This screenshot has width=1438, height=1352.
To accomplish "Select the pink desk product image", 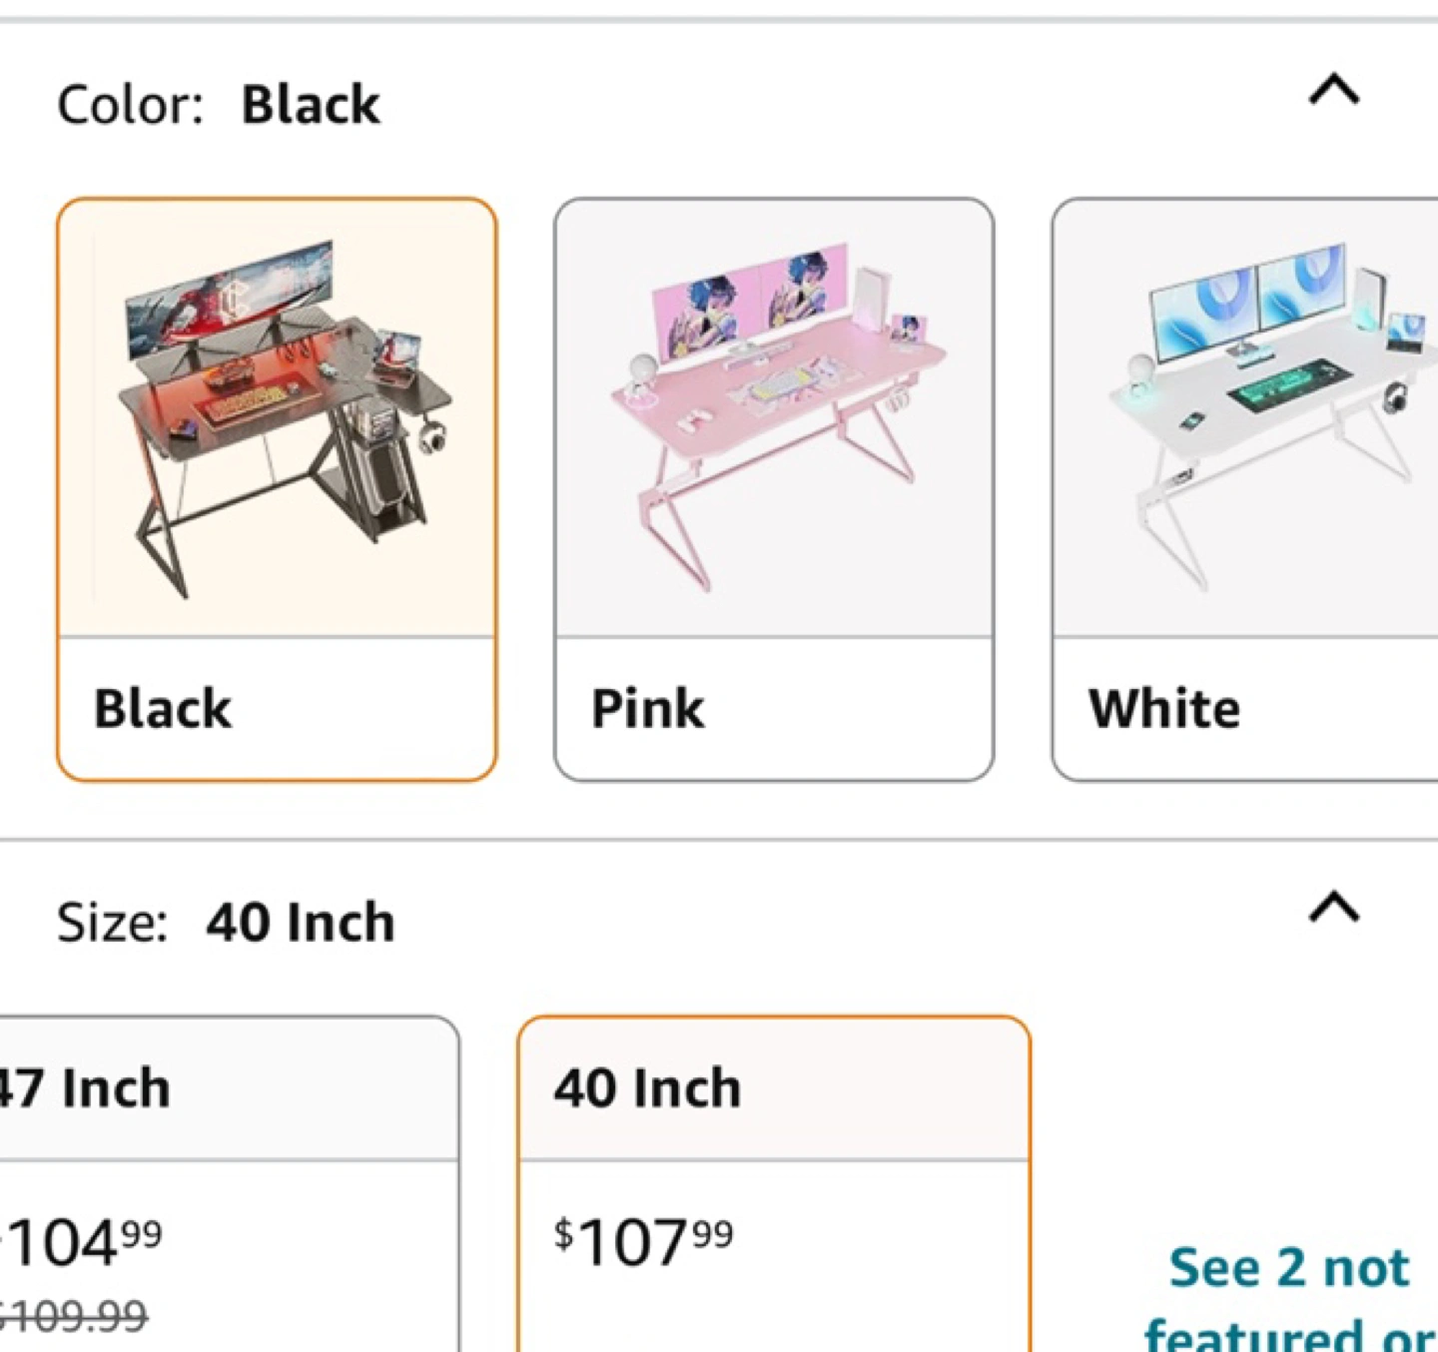I will tap(774, 419).
